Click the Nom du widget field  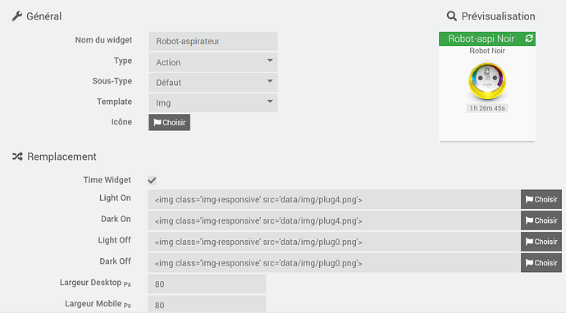pyautogui.click(x=213, y=41)
